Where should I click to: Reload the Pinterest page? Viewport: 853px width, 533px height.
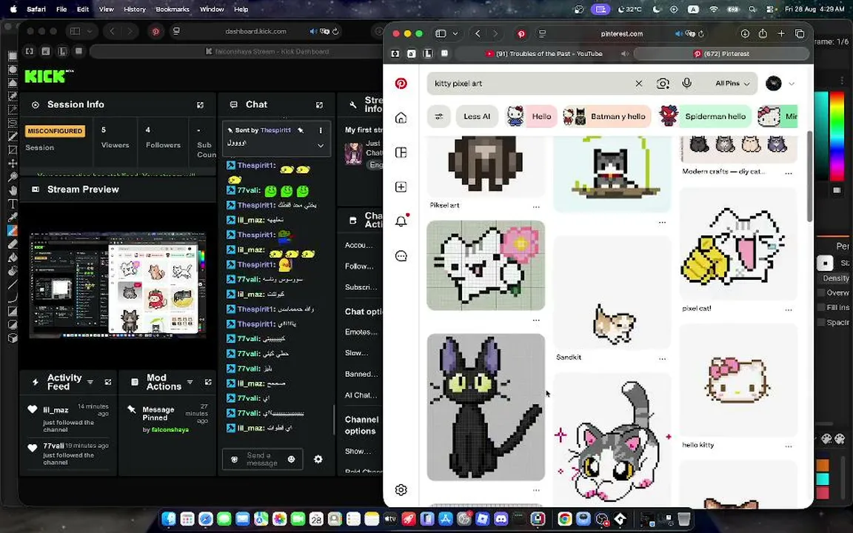701,34
